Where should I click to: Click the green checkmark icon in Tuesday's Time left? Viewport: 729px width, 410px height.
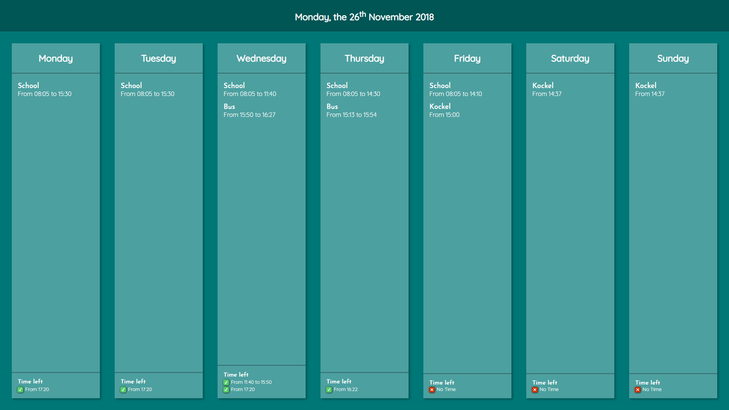tap(123, 389)
